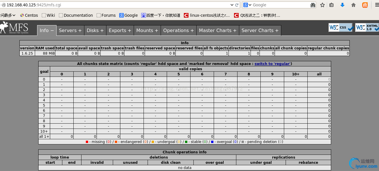Click the 'all 1+' row label
This screenshot has width=379, height=171.
click(44, 137)
